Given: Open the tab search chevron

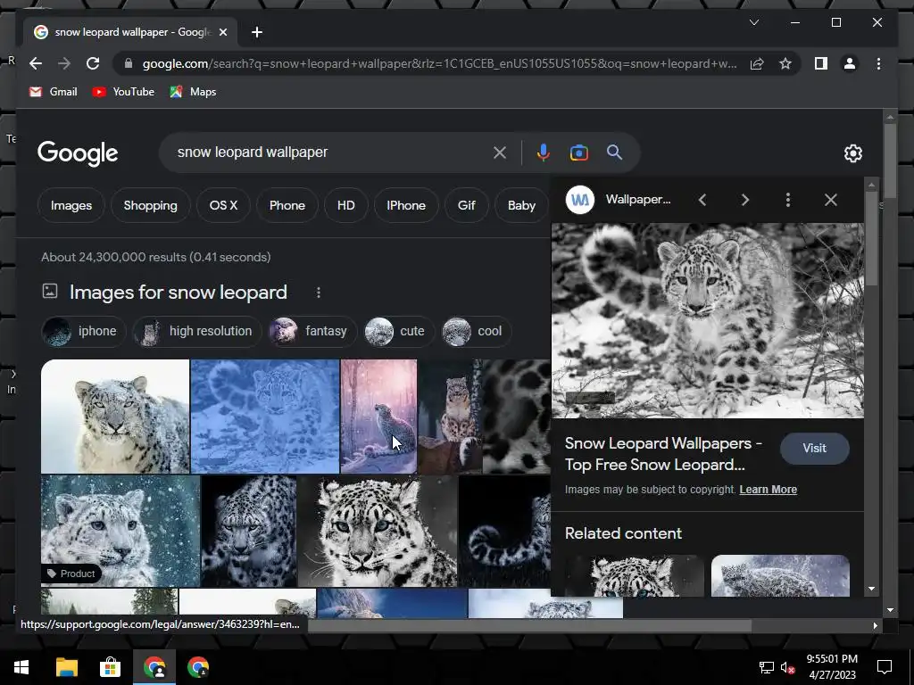Looking at the screenshot, I should point(753,22).
